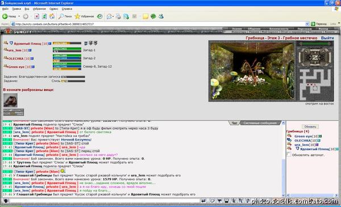Click the Выйти link

tap(327, 38)
